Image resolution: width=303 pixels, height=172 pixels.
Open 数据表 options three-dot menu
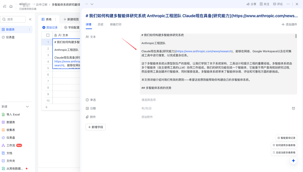(29, 30)
